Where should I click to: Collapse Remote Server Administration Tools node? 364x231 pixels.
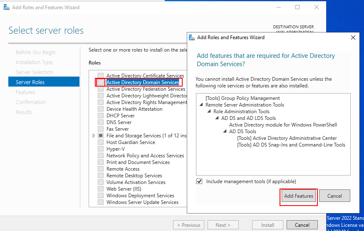[201, 105]
